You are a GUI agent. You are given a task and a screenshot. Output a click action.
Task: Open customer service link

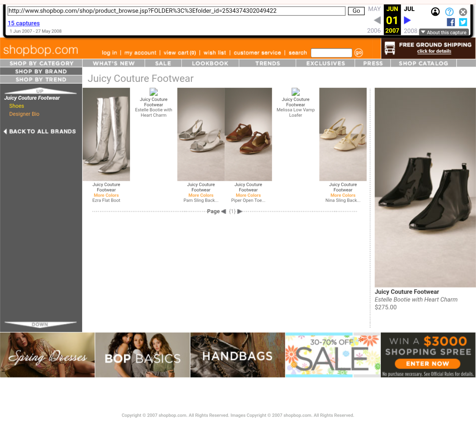tap(257, 53)
